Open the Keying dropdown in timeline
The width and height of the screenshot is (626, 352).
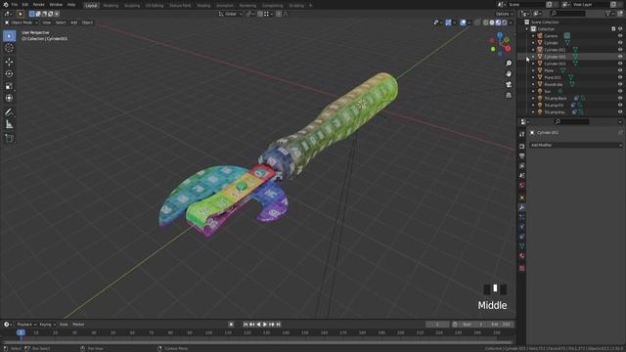tap(48, 325)
